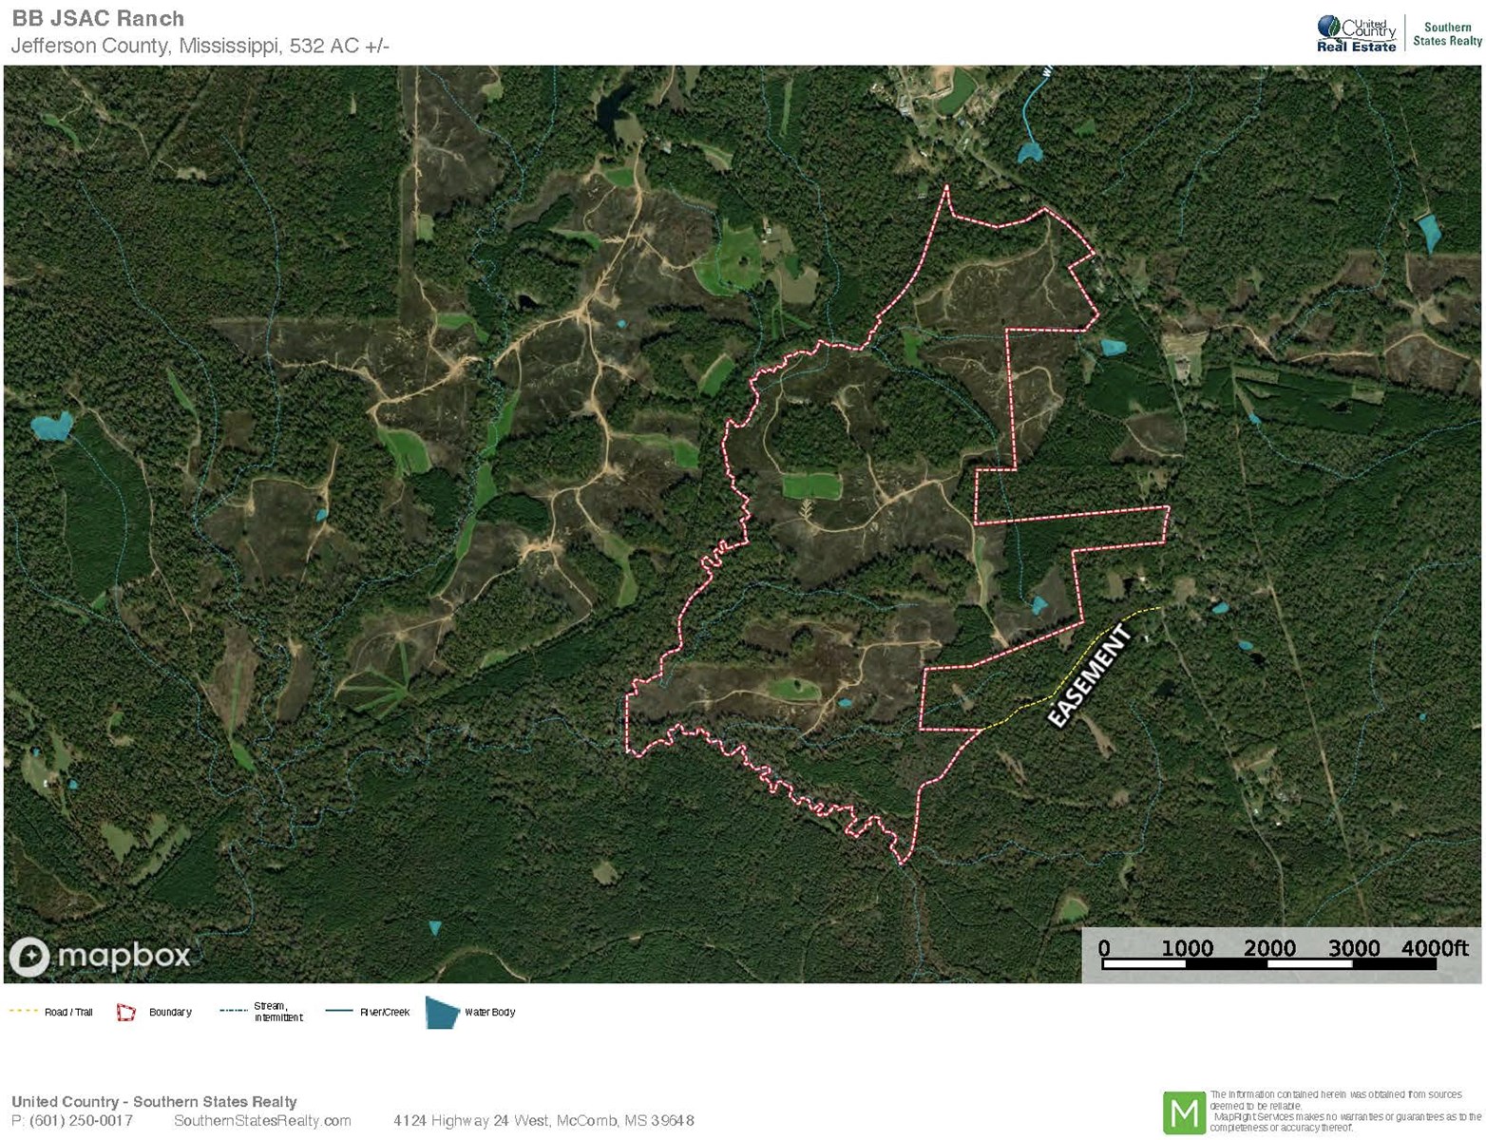The image size is (1486, 1140).
Task: Click the Stream intermittent legend line
Action: [234, 1011]
